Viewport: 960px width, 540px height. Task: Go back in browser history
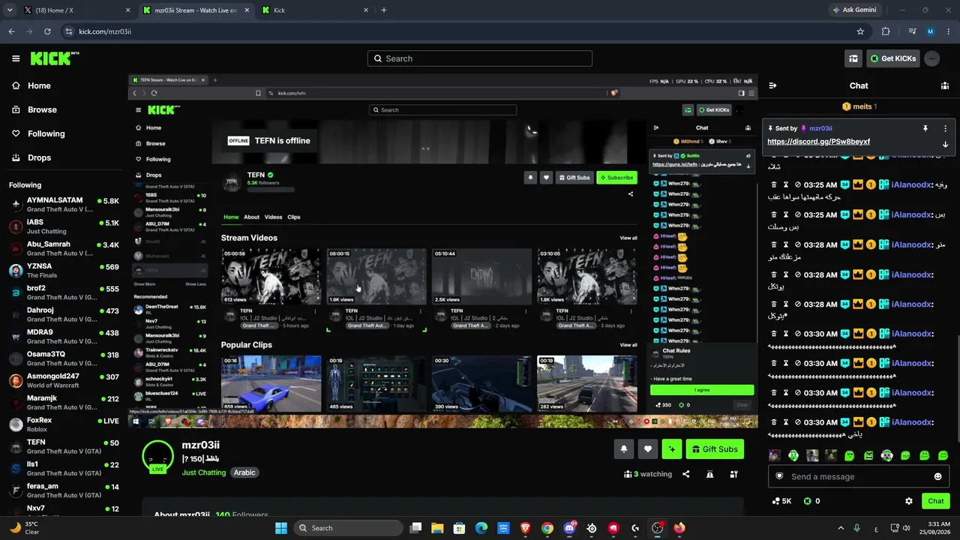pos(11,31)
